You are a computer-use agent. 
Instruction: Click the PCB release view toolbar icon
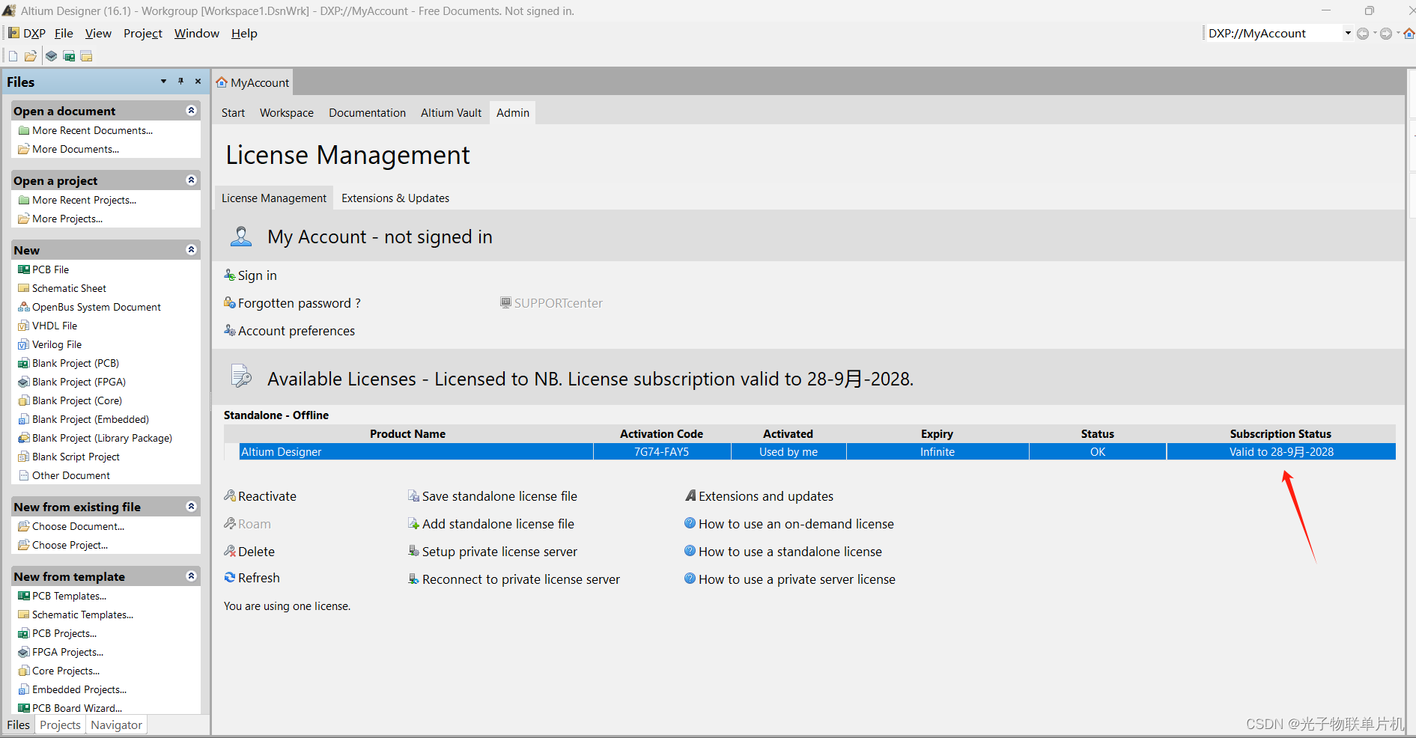(69, 56)
